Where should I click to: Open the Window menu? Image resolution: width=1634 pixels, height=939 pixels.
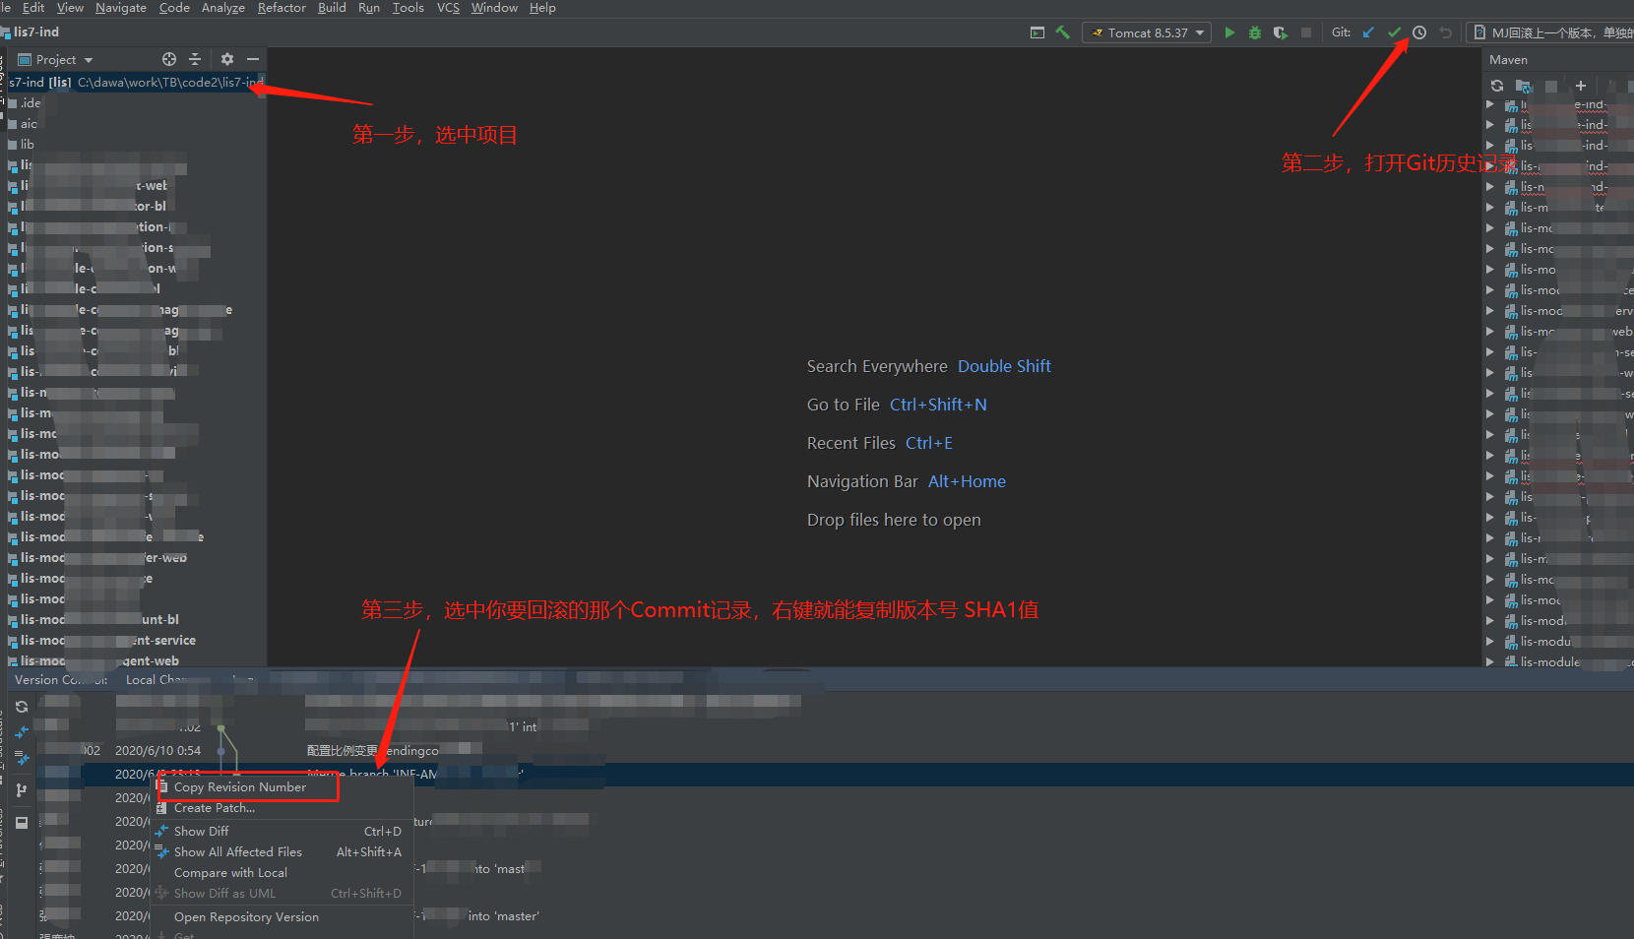pyautogui.click(x=494, y=8)
